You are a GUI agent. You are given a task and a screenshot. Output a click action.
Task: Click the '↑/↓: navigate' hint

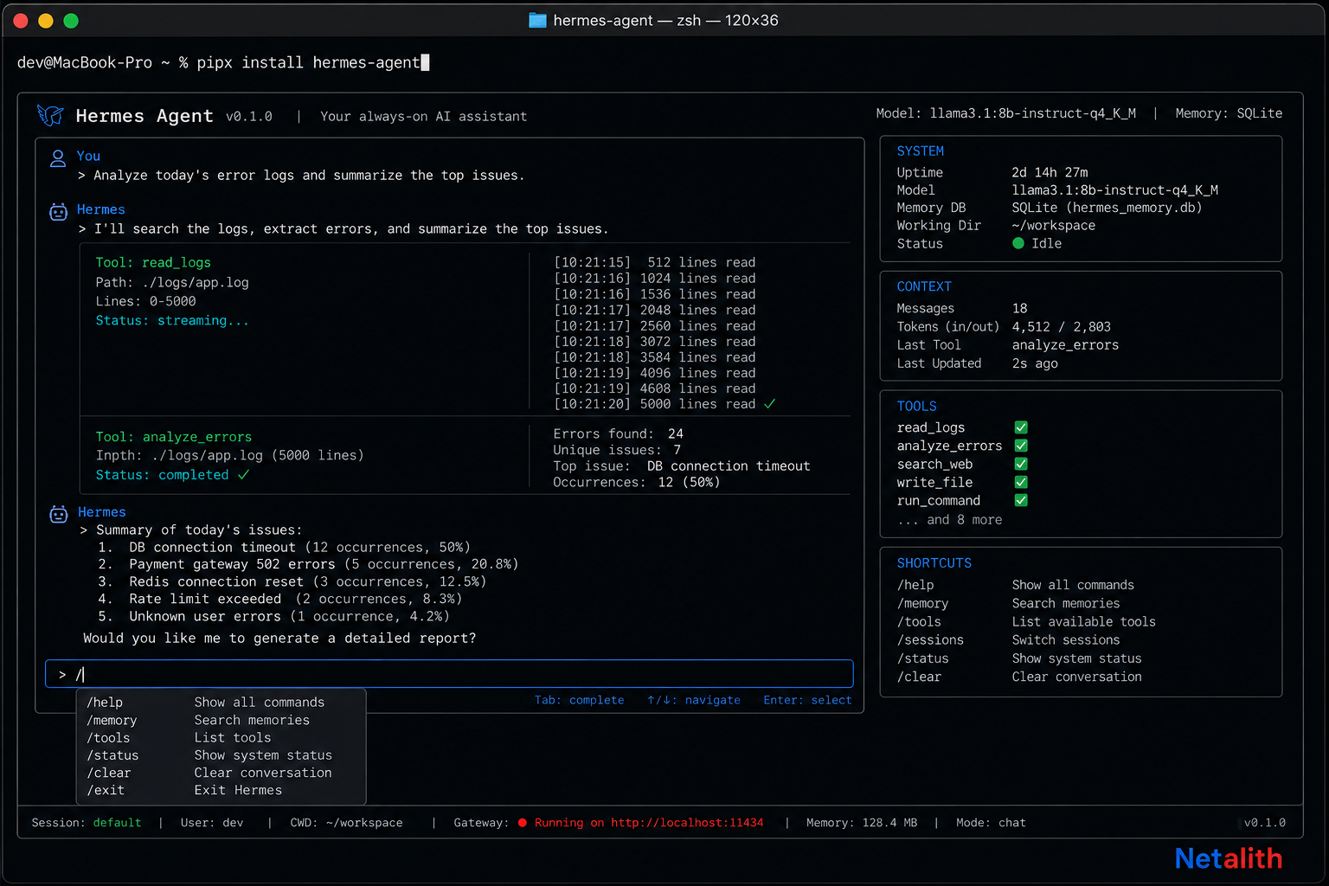point(694,700)
